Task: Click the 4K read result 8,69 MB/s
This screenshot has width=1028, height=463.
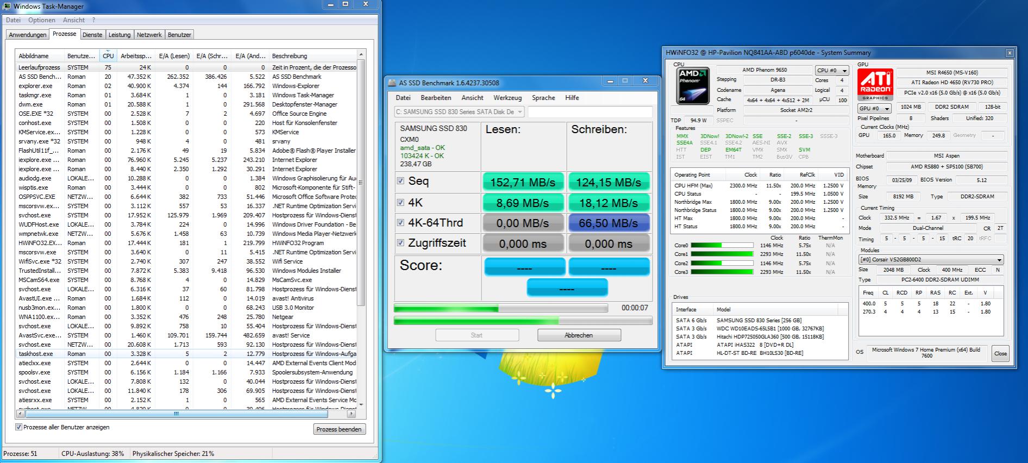Action: (523, 203)
